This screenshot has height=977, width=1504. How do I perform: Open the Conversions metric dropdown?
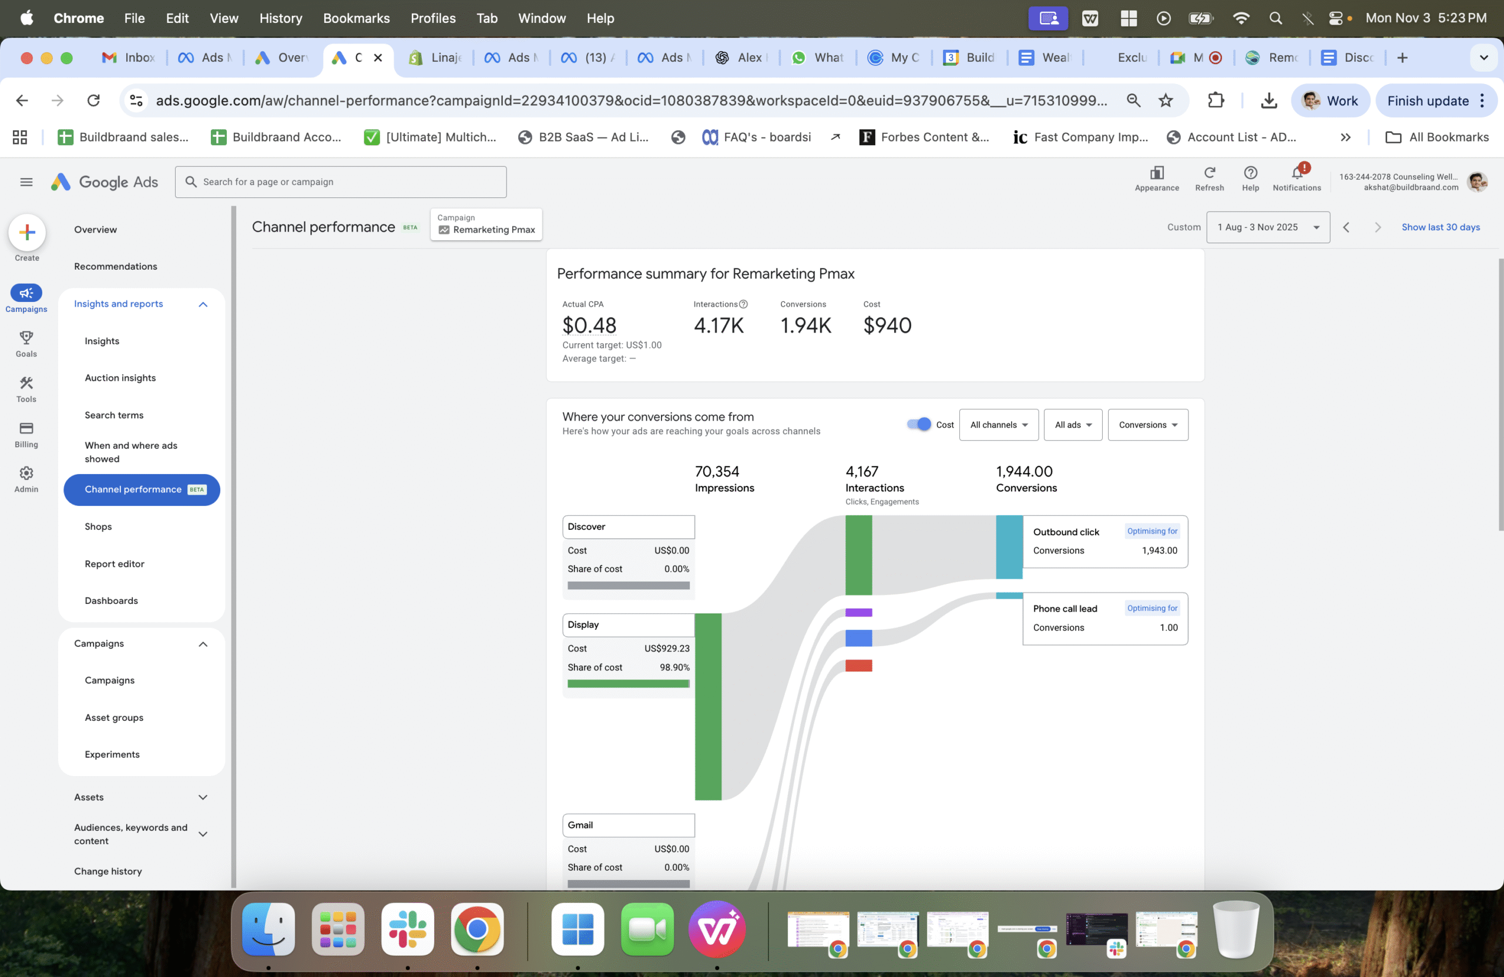(x=1147, y=425)
